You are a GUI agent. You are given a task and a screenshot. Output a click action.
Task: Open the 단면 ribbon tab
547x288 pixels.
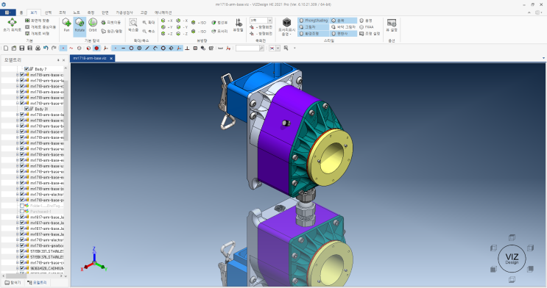[105, 12]
